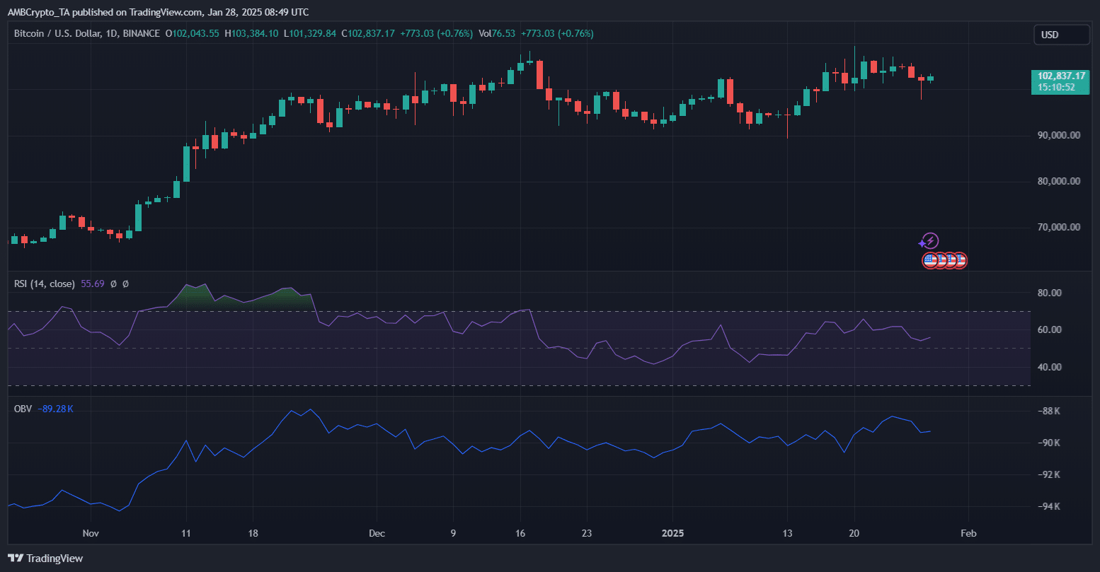Click the Dec label on time axis
The height and width of the screenshot is (572, 1100).
[x=377, y=533]
